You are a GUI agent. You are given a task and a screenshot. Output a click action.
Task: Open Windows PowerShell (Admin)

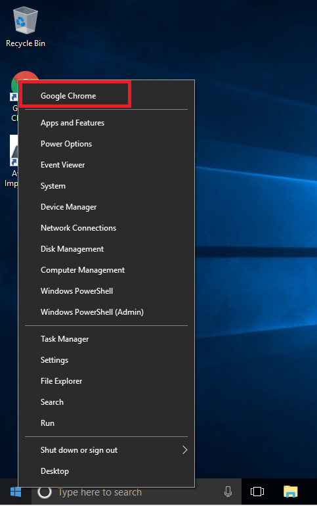(x=106, y=312)
